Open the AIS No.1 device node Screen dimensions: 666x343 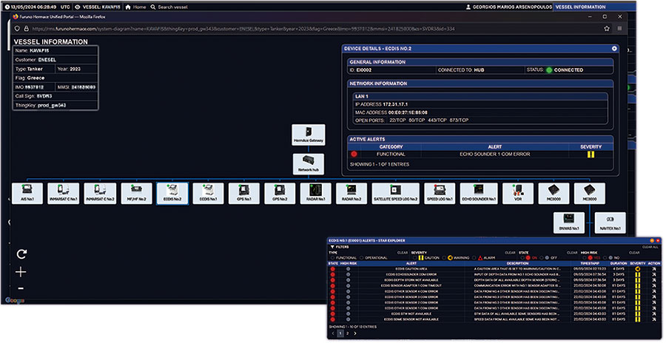click(27, 194)
